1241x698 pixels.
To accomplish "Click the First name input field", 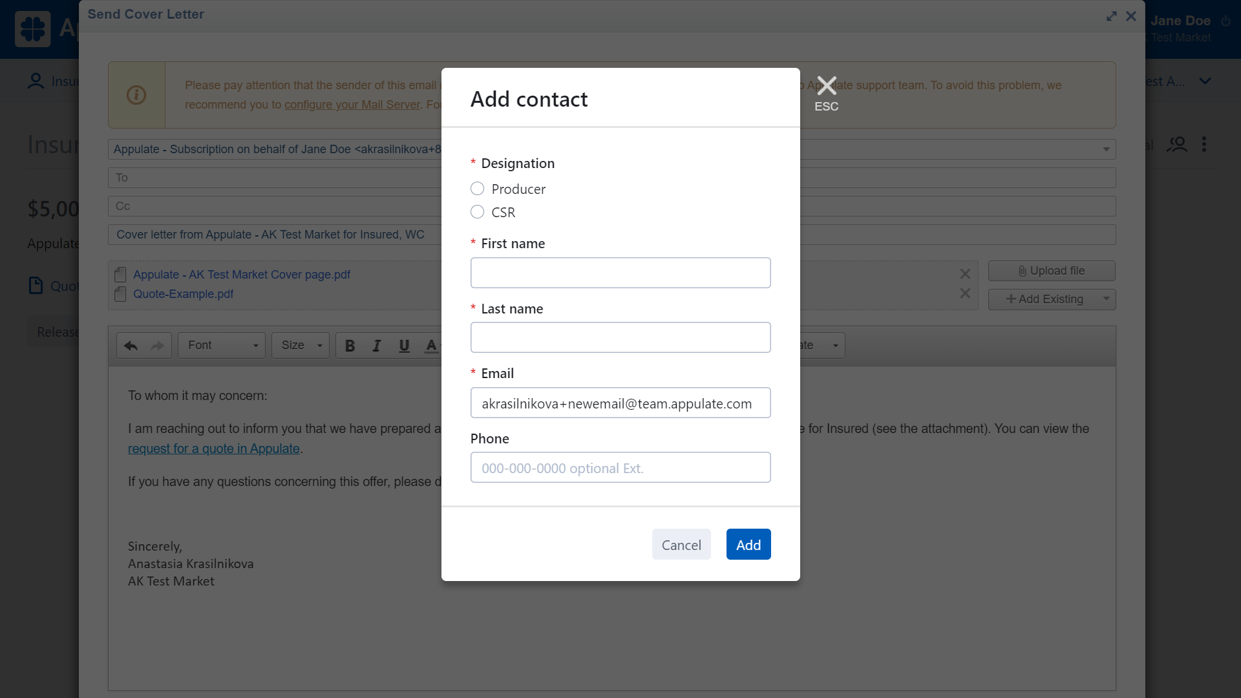I will (x=620, y=273).
